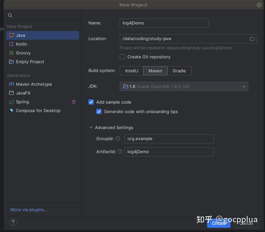
Task: Enable Create Git repository
Action: pyautogui.click(x=122, y=57)
